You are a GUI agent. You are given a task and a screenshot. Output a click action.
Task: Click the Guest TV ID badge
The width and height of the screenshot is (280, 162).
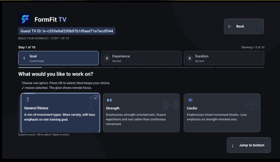pyautogui.click(x=67, y=31)
